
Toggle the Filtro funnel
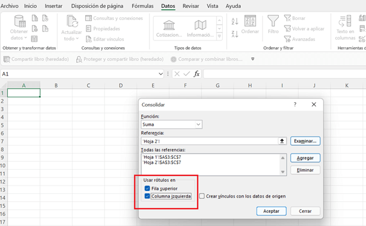273,25
